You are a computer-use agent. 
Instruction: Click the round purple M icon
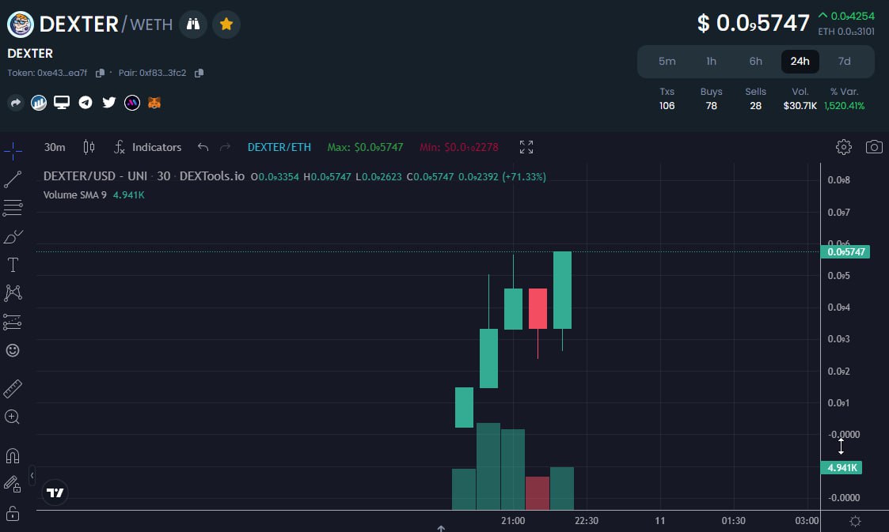click(132, 103)
